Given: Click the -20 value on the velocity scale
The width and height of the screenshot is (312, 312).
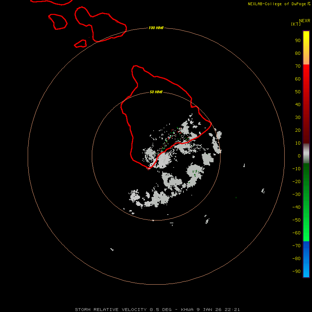Looking at the screenshot, I should [x=296, y=181].
